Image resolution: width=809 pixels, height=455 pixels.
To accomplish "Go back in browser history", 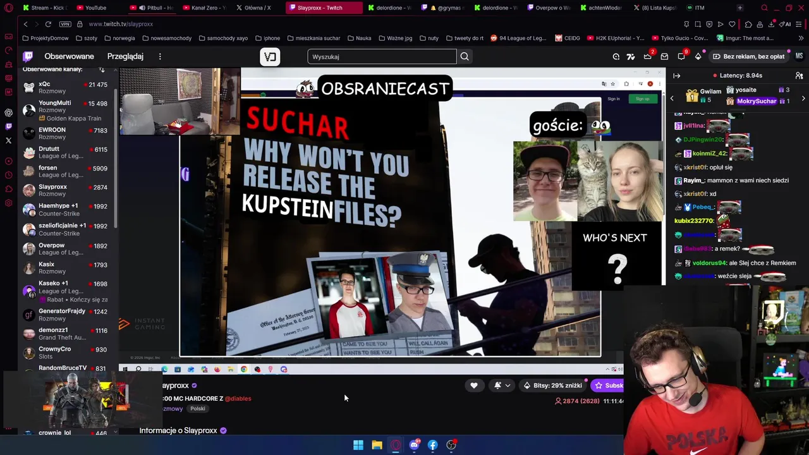I will [25, 24].
